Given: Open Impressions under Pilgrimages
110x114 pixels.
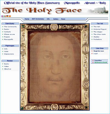Looking at the screenshot, I should [x=9, y=54].
